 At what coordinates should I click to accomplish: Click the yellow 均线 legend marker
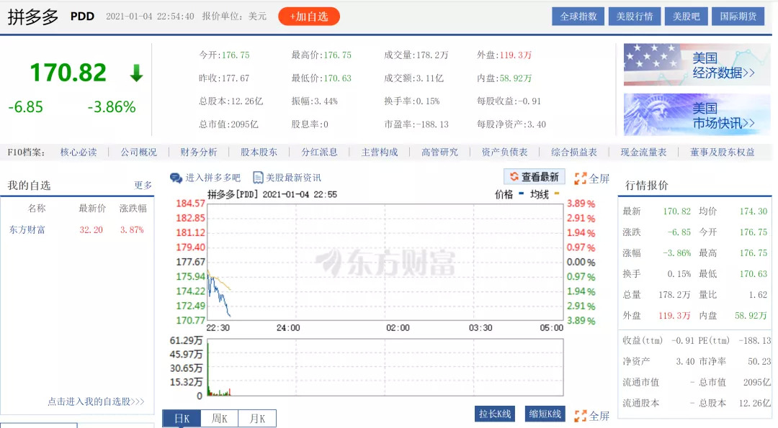[x=557, y=193]
